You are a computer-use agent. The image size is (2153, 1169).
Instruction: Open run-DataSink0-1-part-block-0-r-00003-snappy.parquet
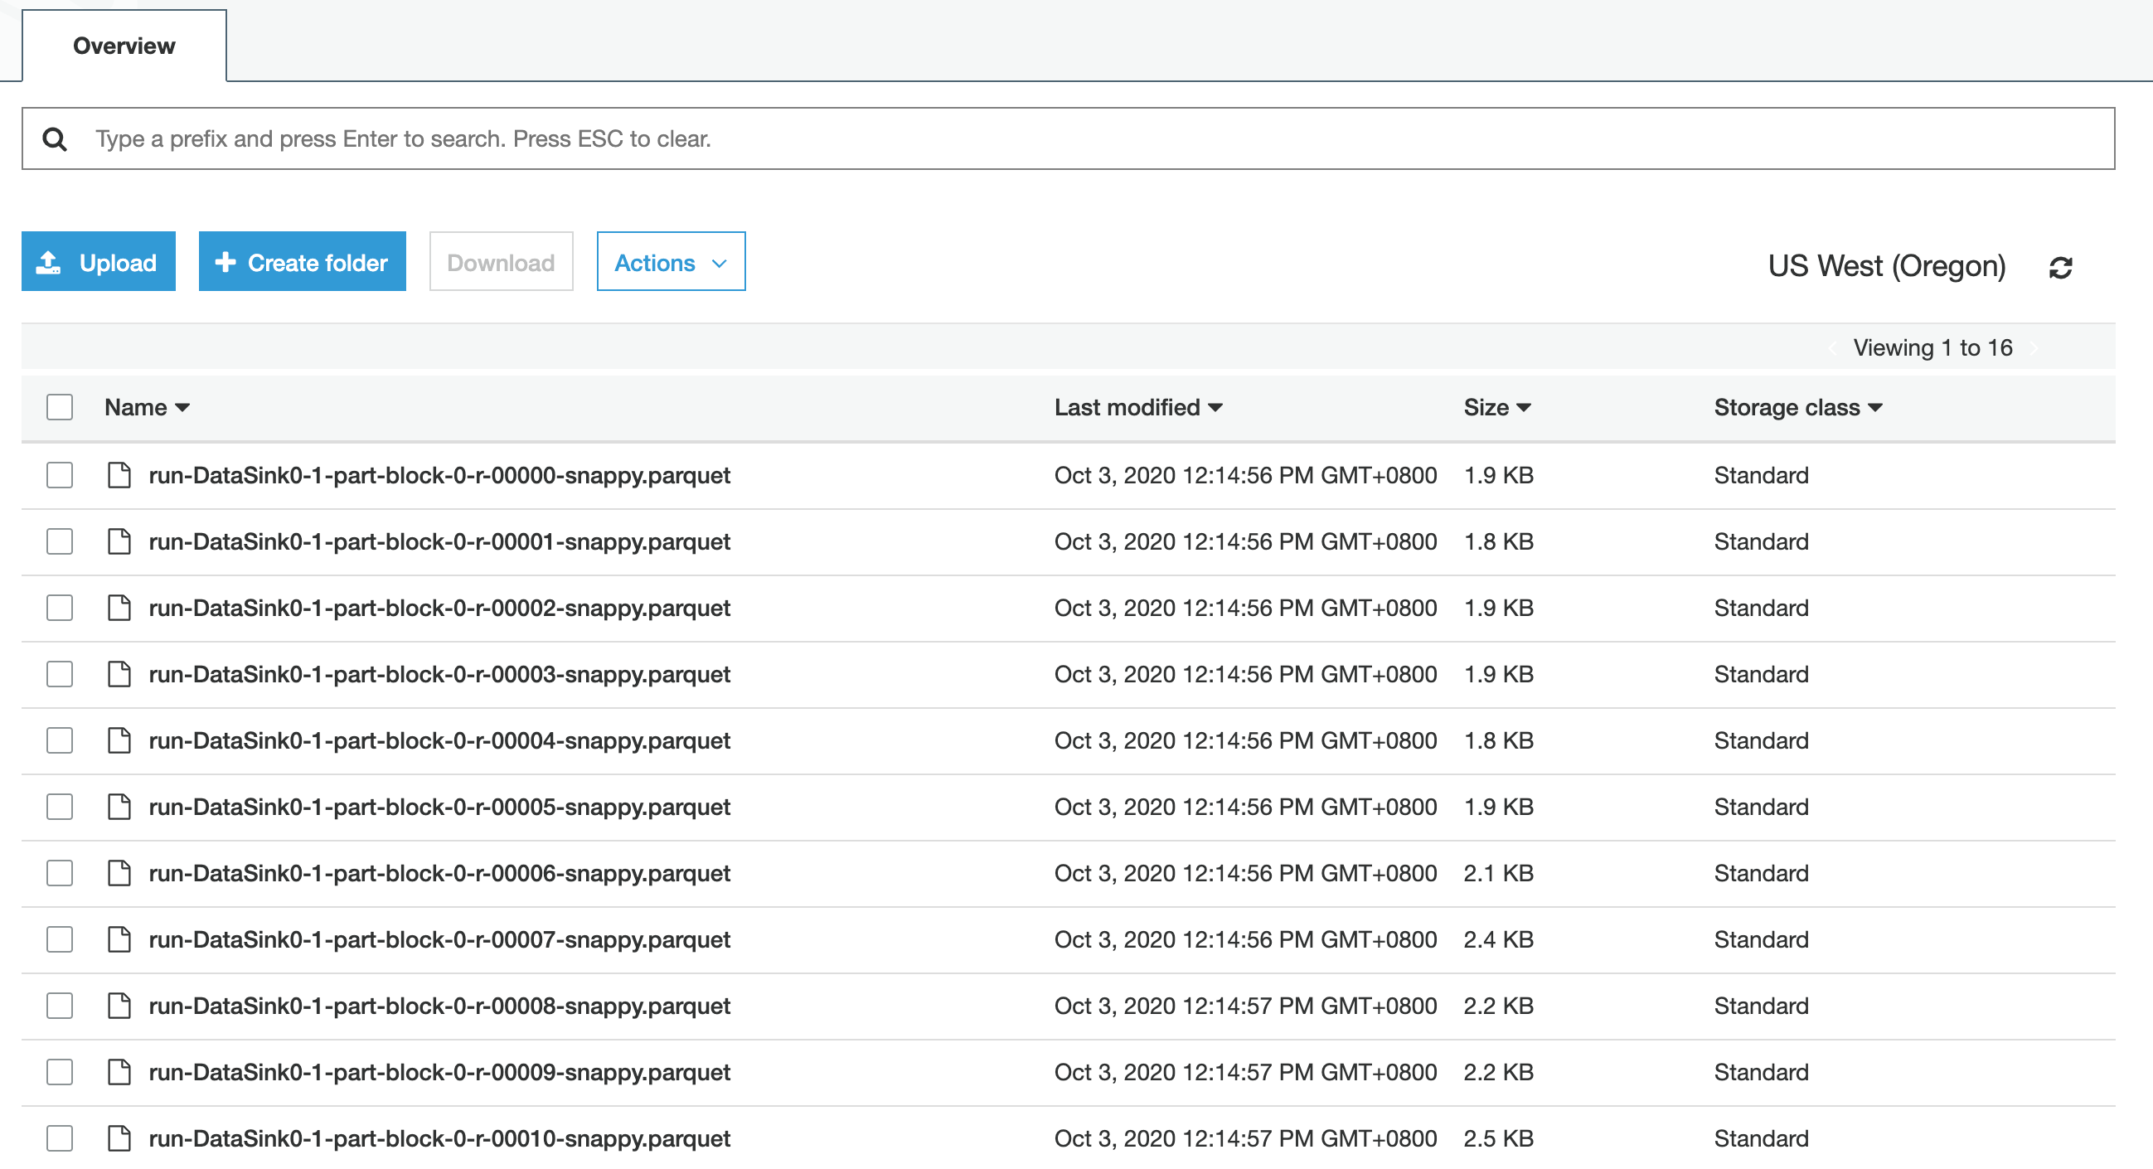[439, 673]
